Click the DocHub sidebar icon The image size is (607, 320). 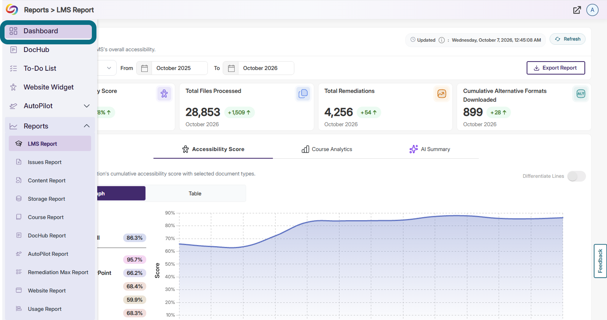[x=13, y=50]
